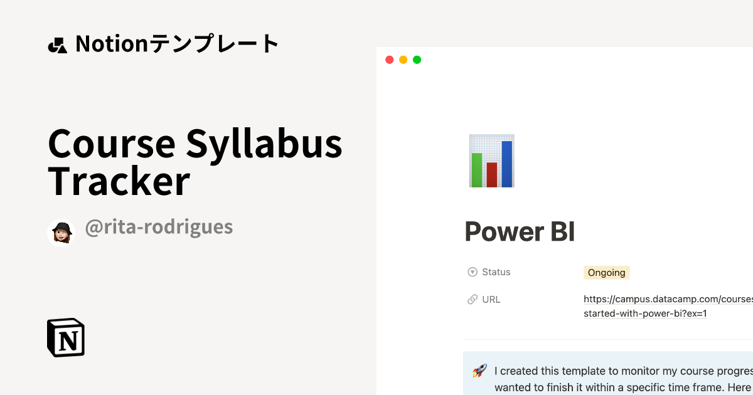
Task: Click the URL label text
Action: pyautogui.click(x=491, y=299)
